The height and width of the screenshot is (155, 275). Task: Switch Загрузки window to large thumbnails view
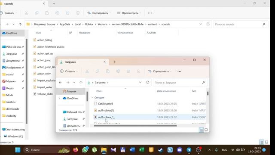(206, 130)
